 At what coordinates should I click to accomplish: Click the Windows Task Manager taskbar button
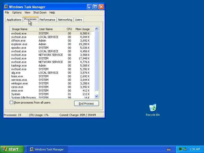[x=47, y=149]
